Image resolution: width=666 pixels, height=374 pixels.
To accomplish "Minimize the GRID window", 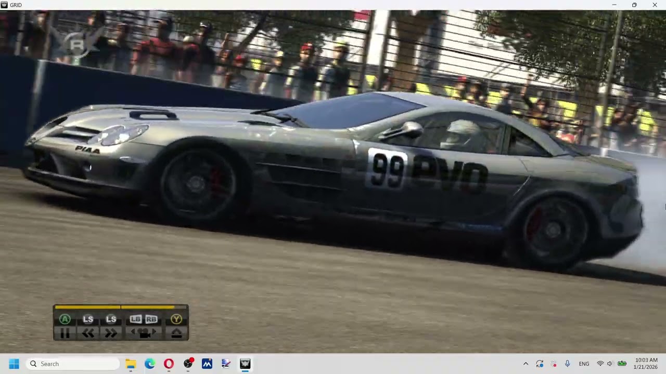I will click(614, 5).
